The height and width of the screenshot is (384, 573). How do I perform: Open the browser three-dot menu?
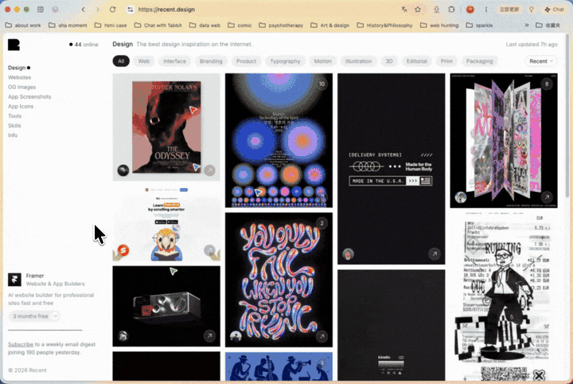[486, 10]
